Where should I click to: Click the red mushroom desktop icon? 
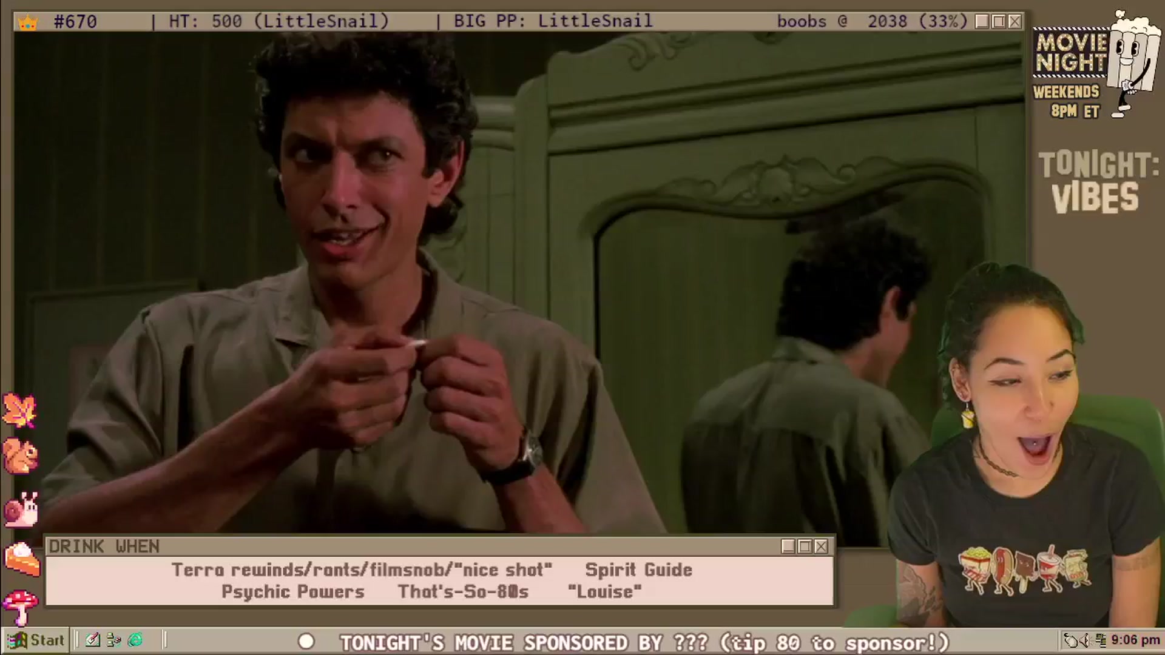click(20, 606)
